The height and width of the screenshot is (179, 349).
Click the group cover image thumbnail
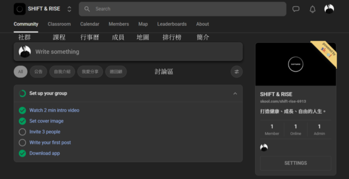pos(296,64)
